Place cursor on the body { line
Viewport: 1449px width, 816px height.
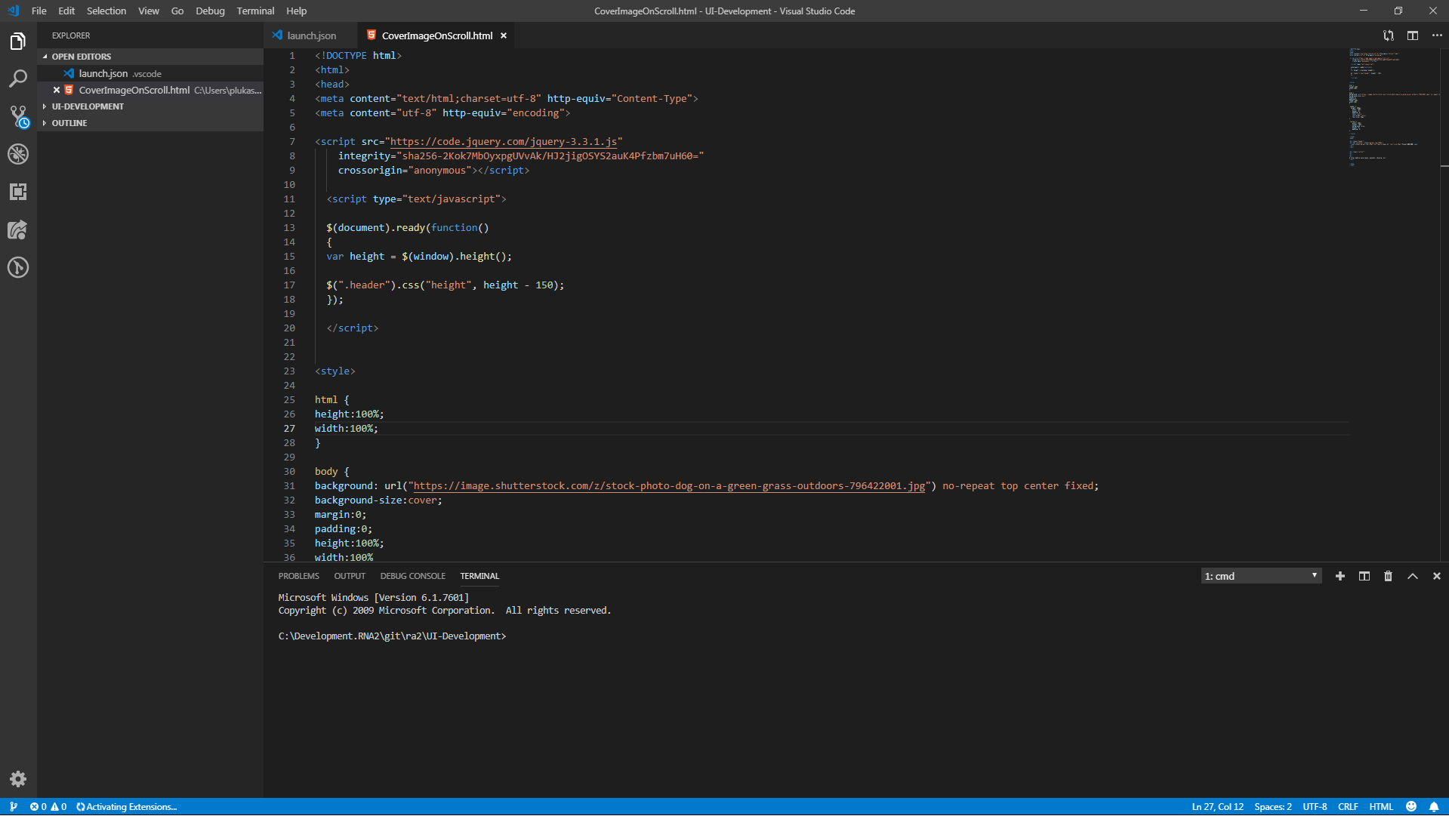pos(332,471)
